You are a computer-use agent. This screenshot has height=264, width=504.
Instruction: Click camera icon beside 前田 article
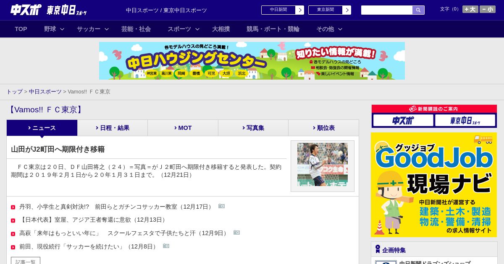[166, 246]
